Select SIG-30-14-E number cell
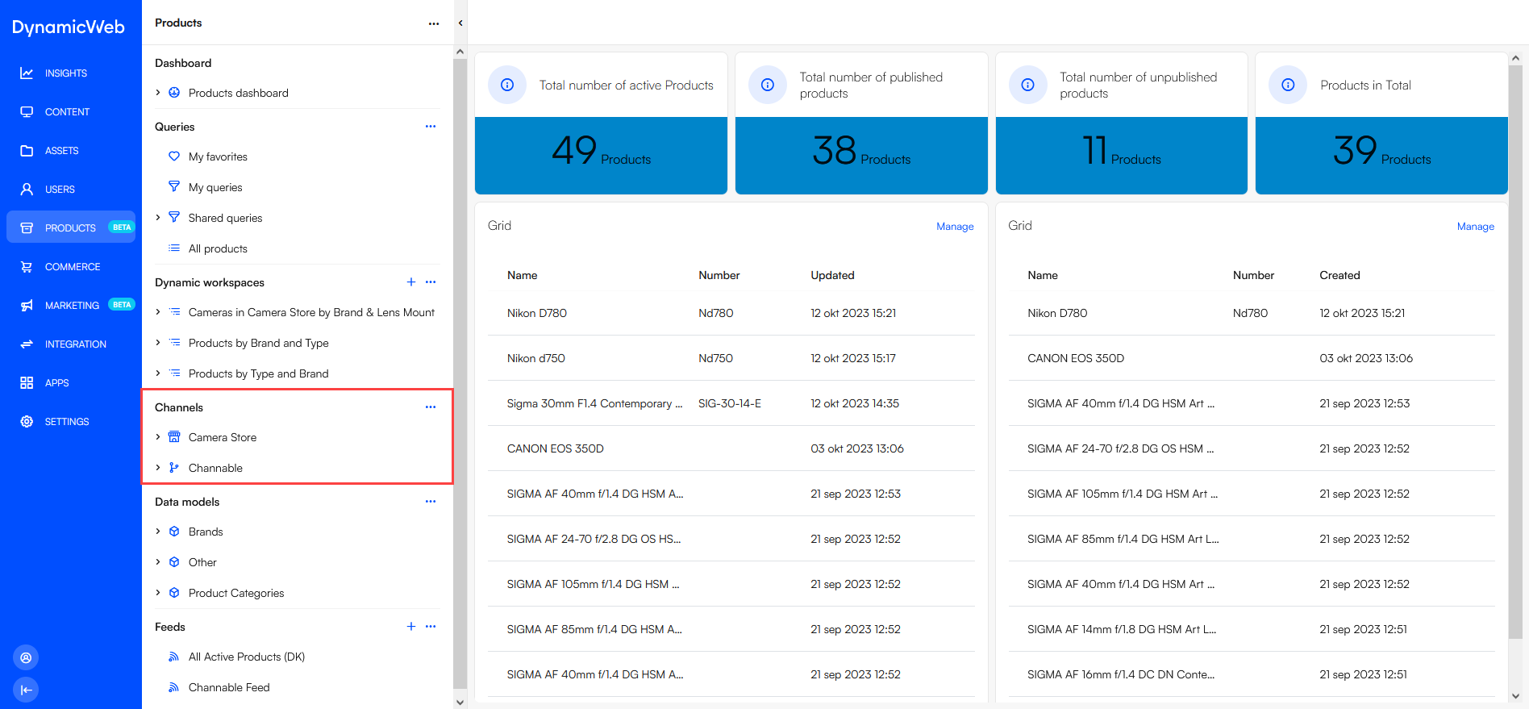Screen dimensions: 1529x709 coord(730,403)
